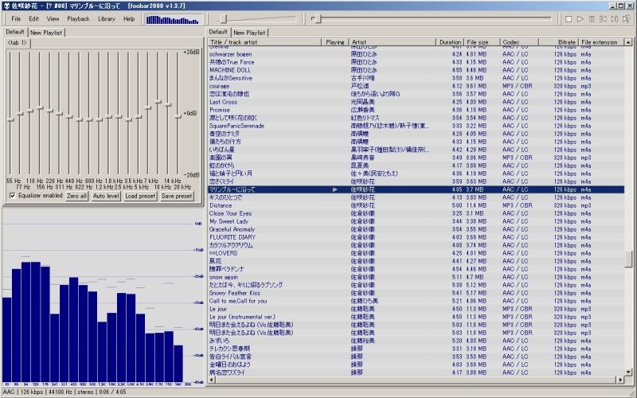The width and height of the screenshot is (637, 398).
Task: Click the 7 kHz equalizer band slider
Action: [148, 114]
